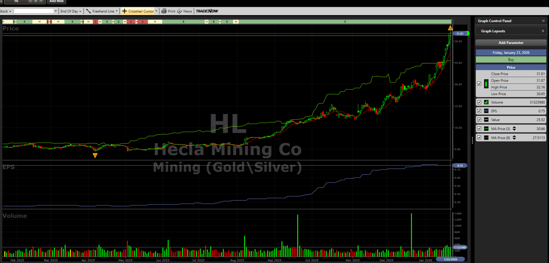This screenshot has width=549, height=263.
Task: Uncheck the MA Price (8) checkbox
Action: pos(479,138)
